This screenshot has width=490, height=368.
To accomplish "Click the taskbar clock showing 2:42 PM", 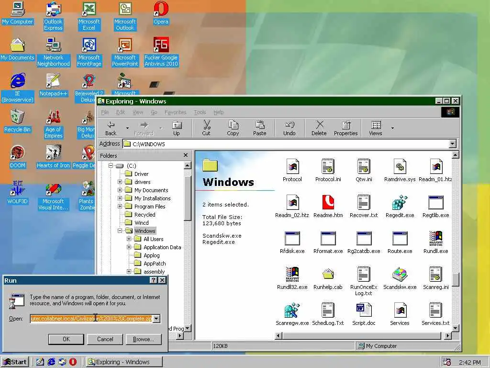I will click(x=470, y=362).
